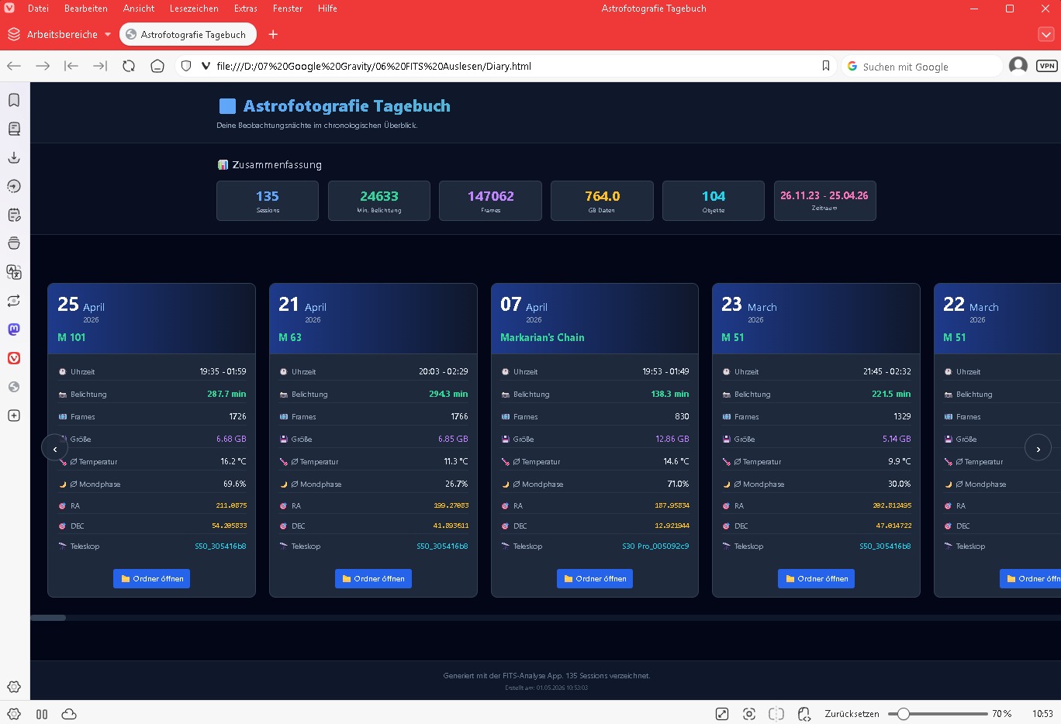Open the Downloads panel icon

(14, 157)
